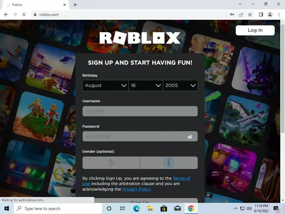This screenshot has height=214, width=285.
Task: Close the Roblox tab
Action: (65, 5)
